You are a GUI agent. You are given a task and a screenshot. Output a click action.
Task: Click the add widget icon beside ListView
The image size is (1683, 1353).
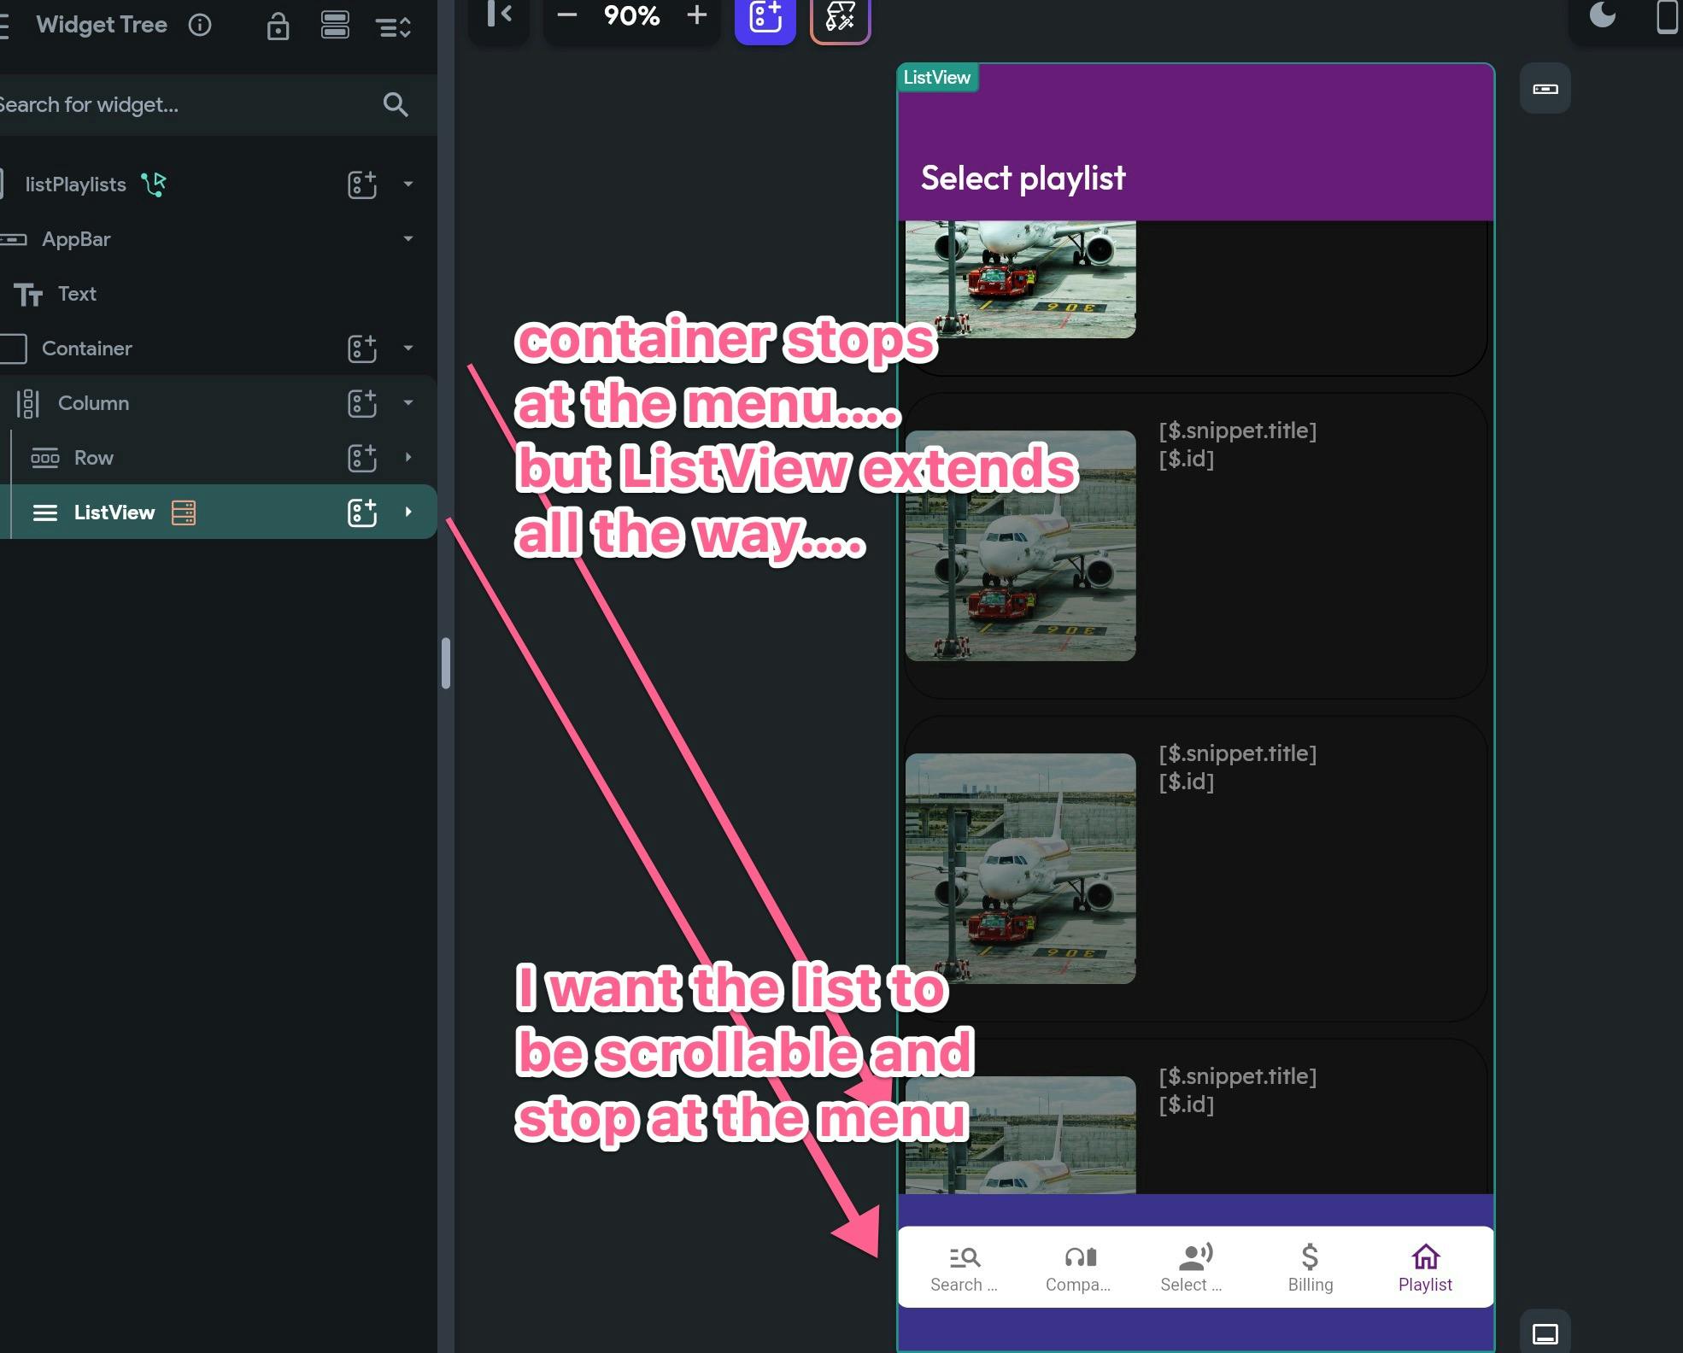point(362,512)
